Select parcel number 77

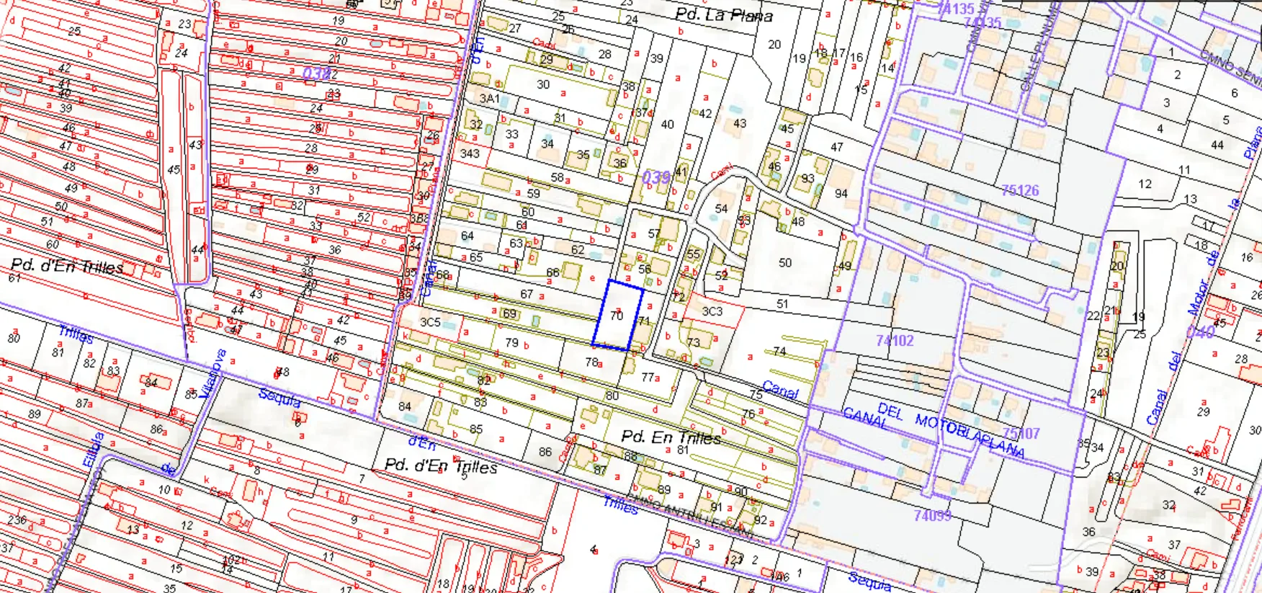(x=648, y=377)
